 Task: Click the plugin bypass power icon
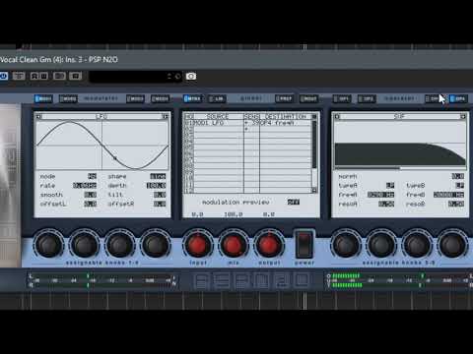coord(3,76)
